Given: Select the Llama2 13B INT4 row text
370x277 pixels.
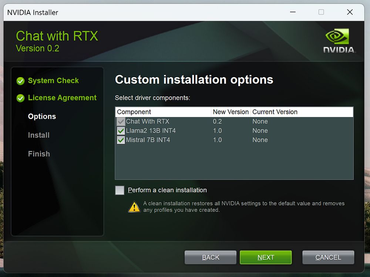Looking at the screenshot, I should coord(151,131).
